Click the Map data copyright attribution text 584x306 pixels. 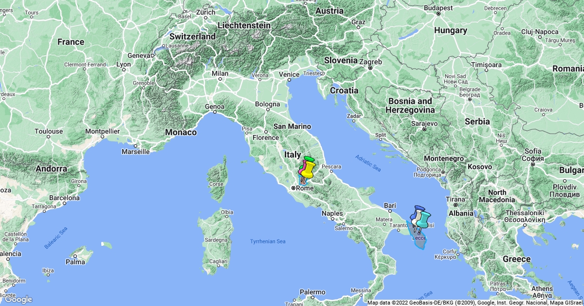coord(474,303)
